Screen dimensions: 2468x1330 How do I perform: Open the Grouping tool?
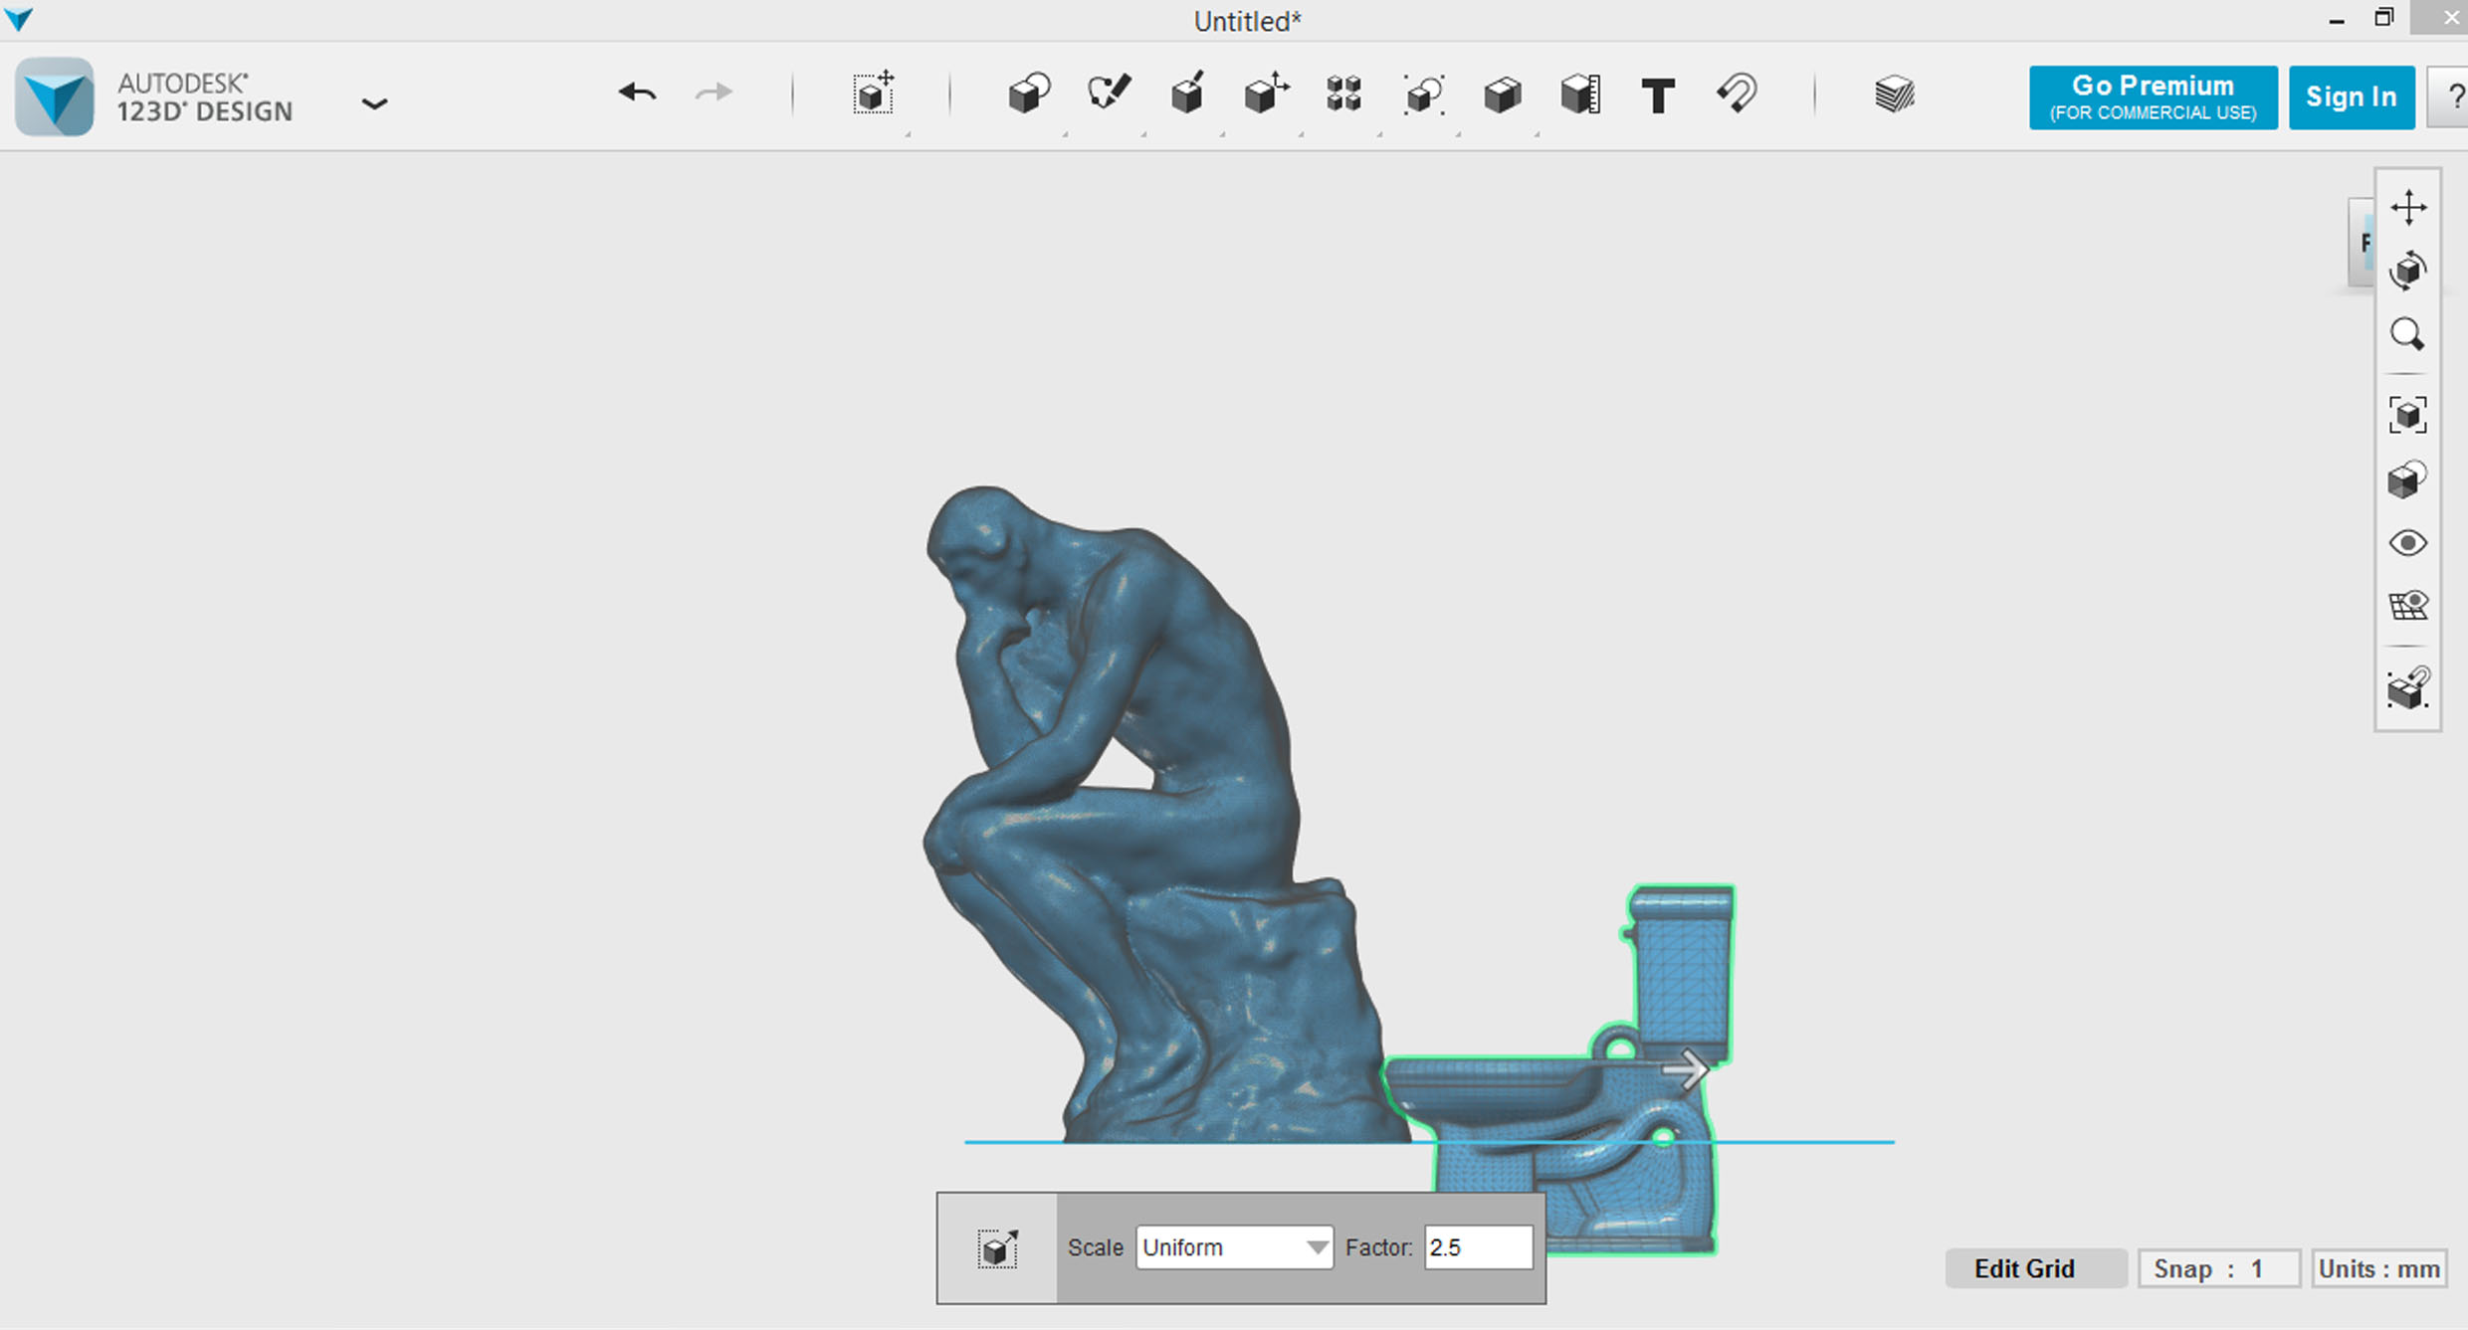point(1424,95)
